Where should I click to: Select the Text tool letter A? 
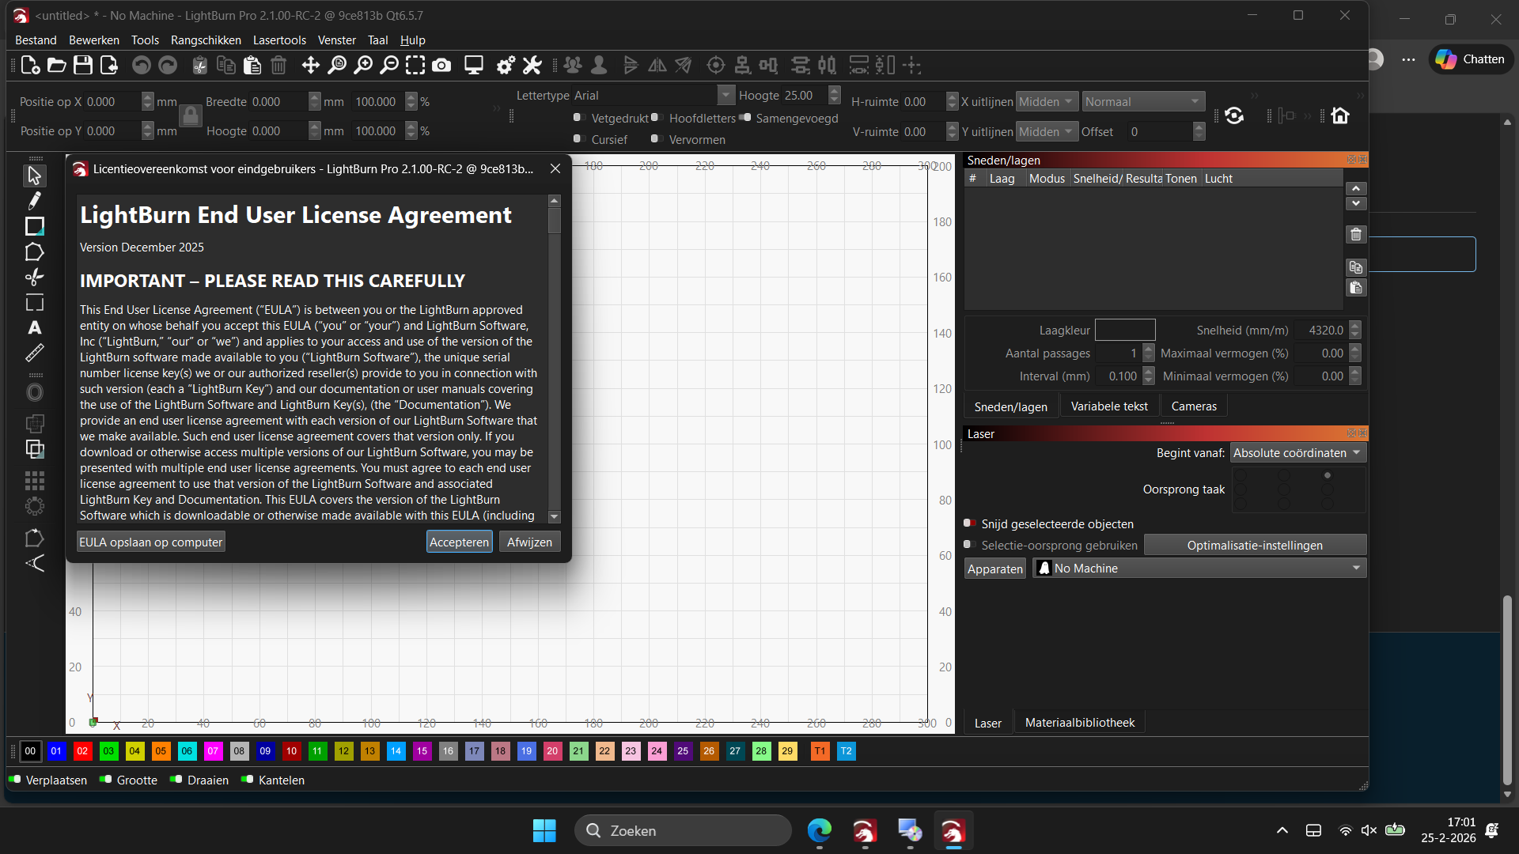[x=34, y=327]
